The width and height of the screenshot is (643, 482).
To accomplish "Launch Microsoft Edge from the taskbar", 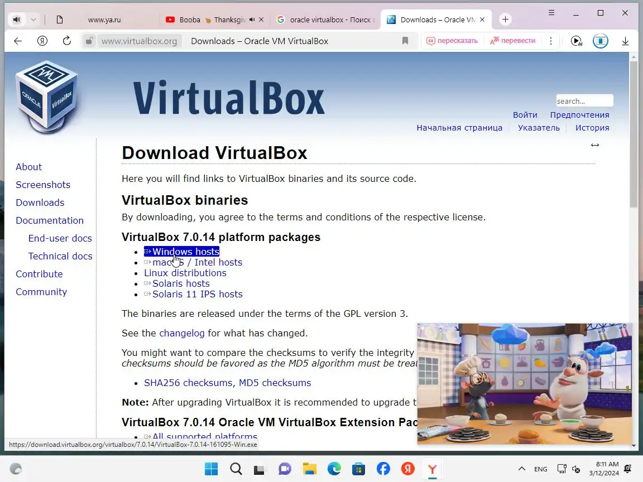I will coord(334,469).
